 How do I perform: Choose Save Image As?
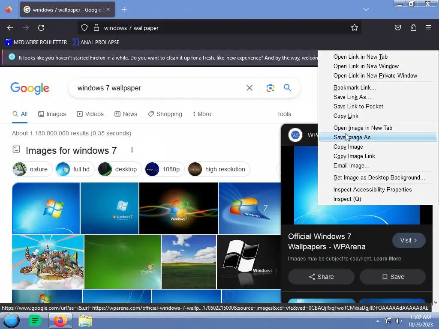(x=378, y=138)
